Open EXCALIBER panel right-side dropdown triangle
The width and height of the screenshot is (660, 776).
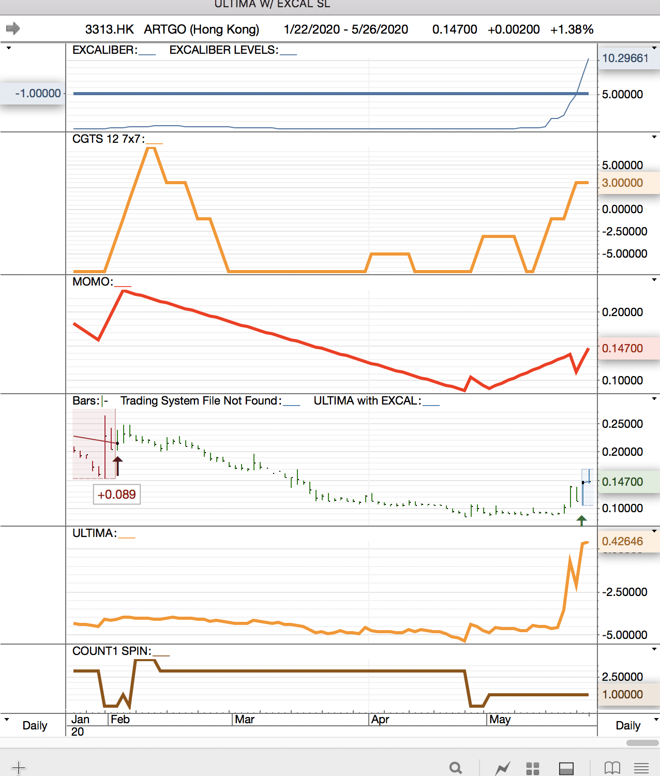coord(654,48)
